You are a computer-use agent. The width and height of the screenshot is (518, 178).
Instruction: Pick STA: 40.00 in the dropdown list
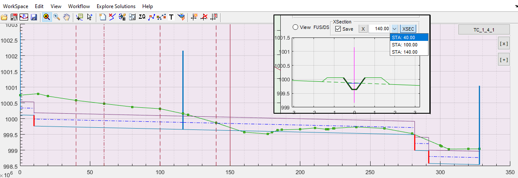(404, 37)
